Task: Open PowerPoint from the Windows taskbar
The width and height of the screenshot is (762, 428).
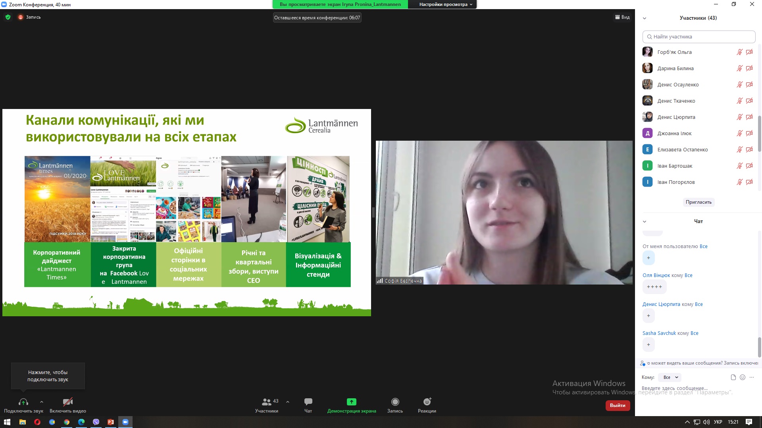Action: click(111, 422)
